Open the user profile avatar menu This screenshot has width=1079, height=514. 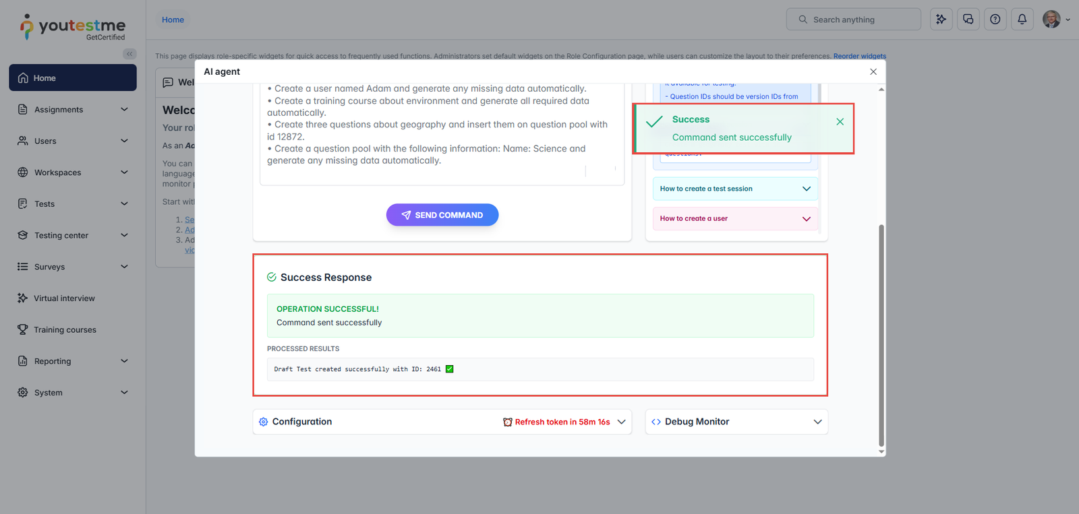click(x=1055, y=20)
